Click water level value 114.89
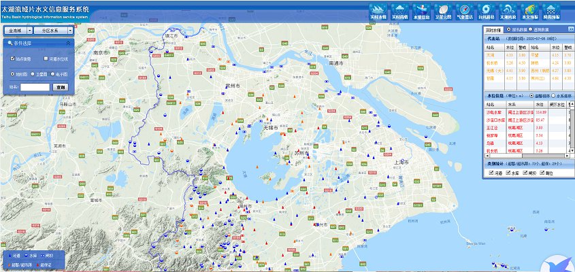The height and width of the screenshot is (272, 575). pyautogui.click(x=541, y=112)
